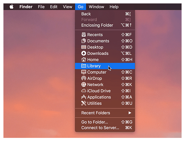
Task: Click the Home house icon
Action: pyautogui.click(x=83, y=59)
